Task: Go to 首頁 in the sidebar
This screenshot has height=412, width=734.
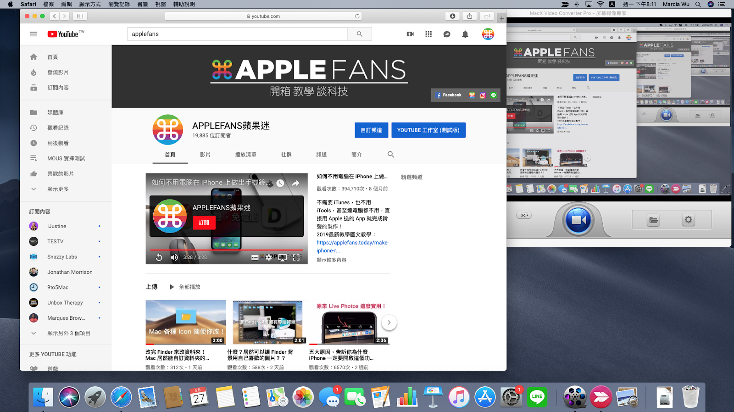Action: click(x=66, y=57)
